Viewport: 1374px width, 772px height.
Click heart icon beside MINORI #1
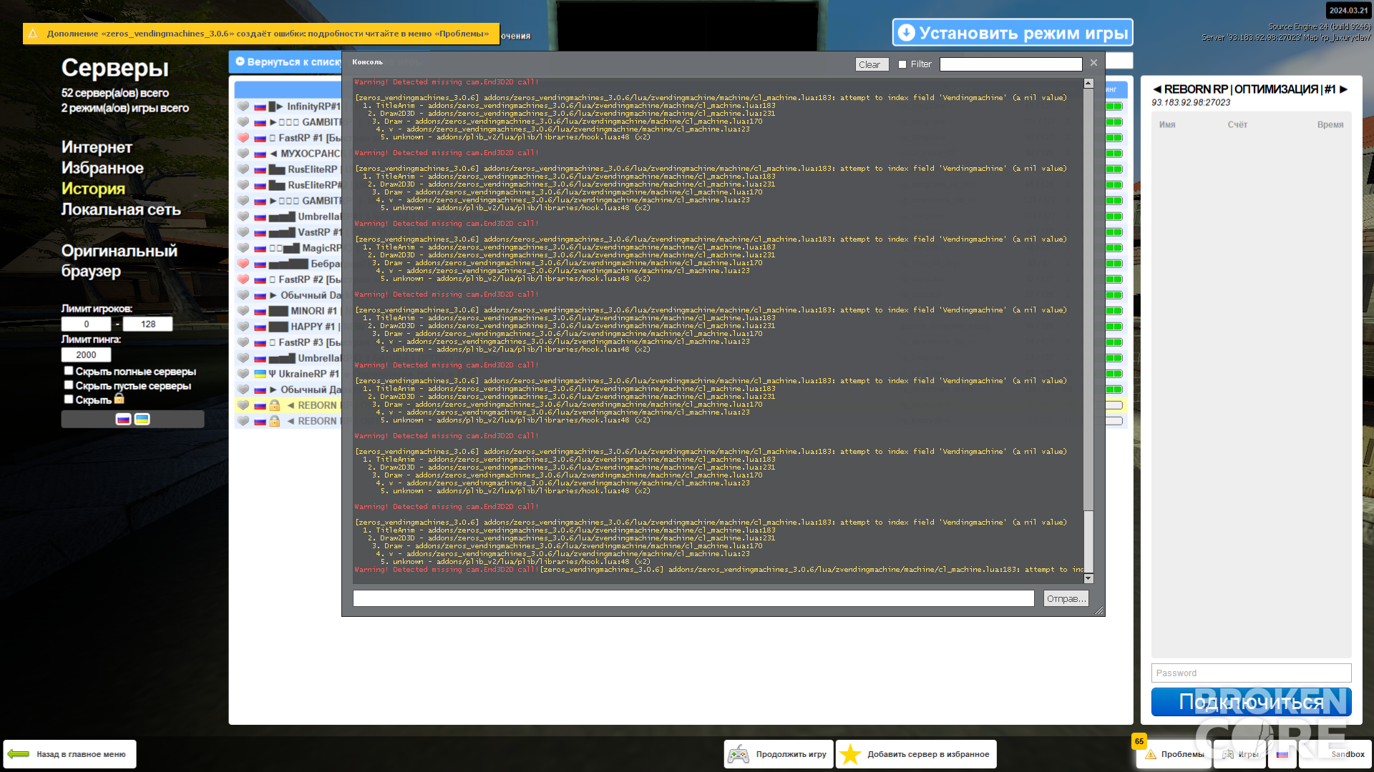243,311
